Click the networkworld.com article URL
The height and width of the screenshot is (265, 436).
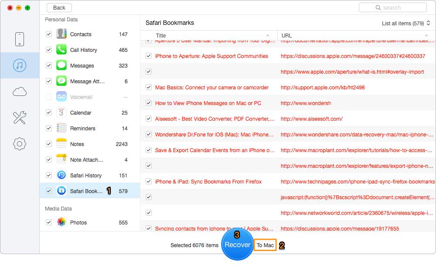tap(357, 213)
